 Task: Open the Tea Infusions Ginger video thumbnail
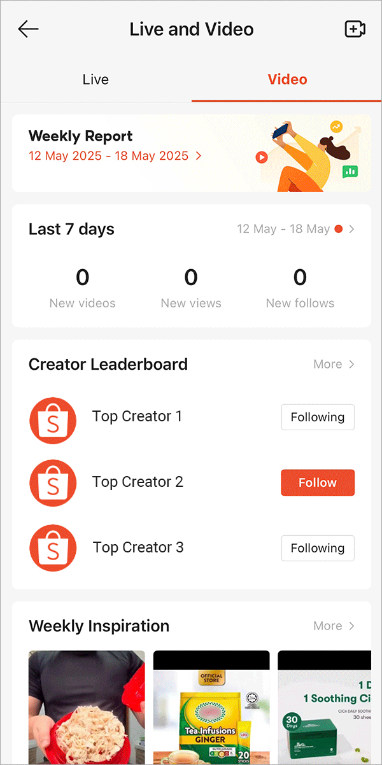tap(211, 706)
